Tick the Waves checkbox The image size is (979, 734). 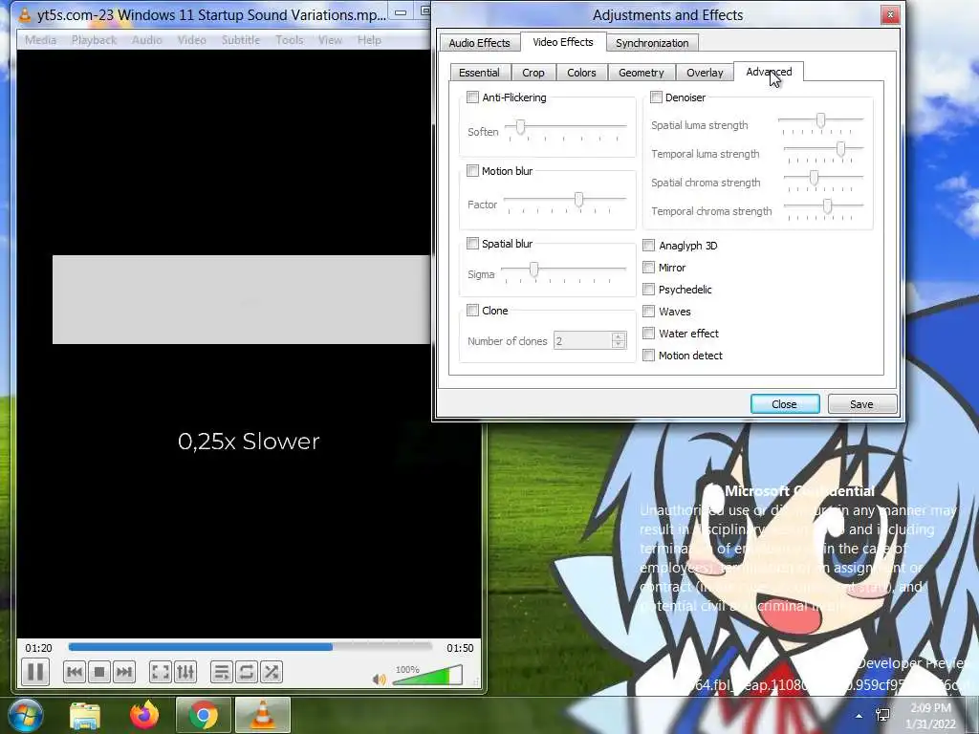649,312
